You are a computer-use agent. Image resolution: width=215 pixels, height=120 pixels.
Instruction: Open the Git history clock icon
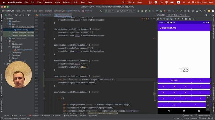pyautogui.click(x=185, y=11)
